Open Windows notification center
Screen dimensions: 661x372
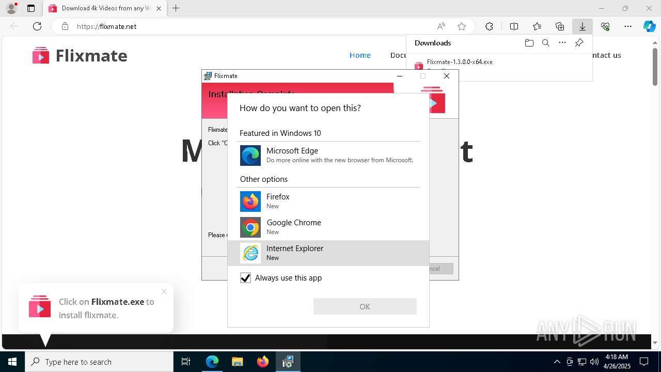(644, 362)
